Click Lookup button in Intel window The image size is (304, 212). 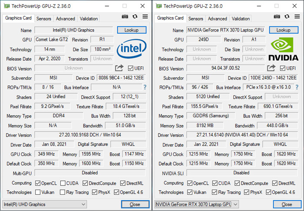(x=132, y=30)
